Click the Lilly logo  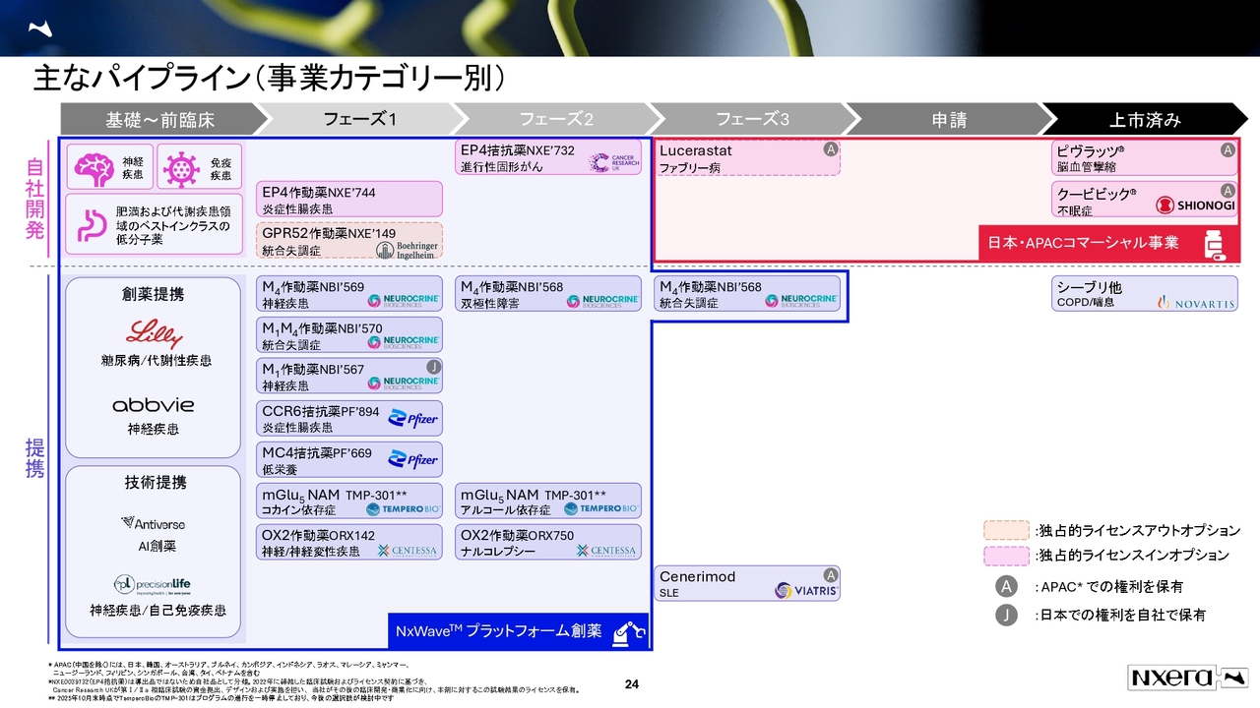[x=154, y=334]
